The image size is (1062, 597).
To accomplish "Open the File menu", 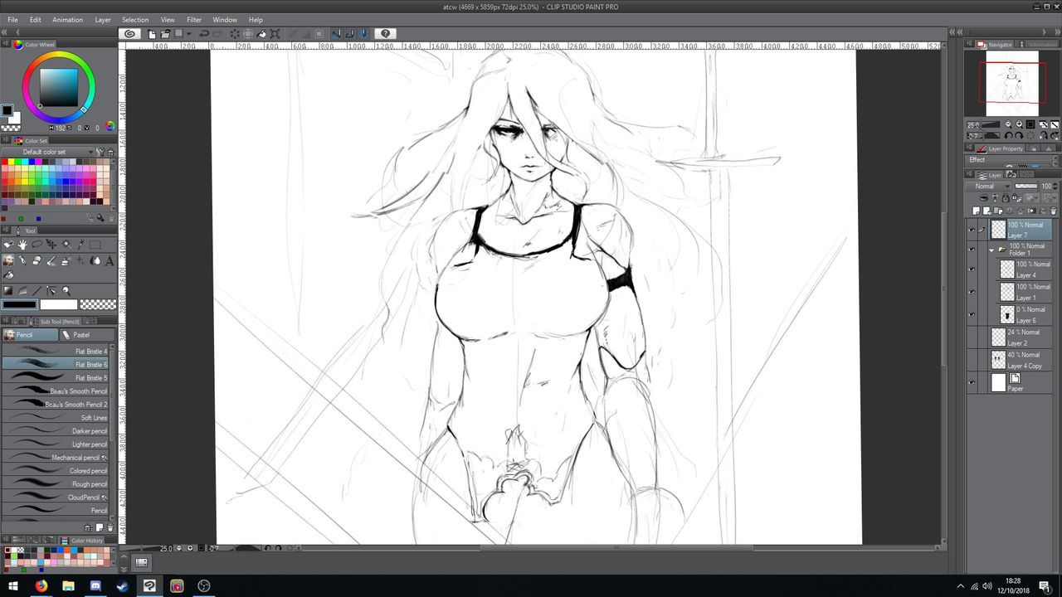I will (12, 20).
